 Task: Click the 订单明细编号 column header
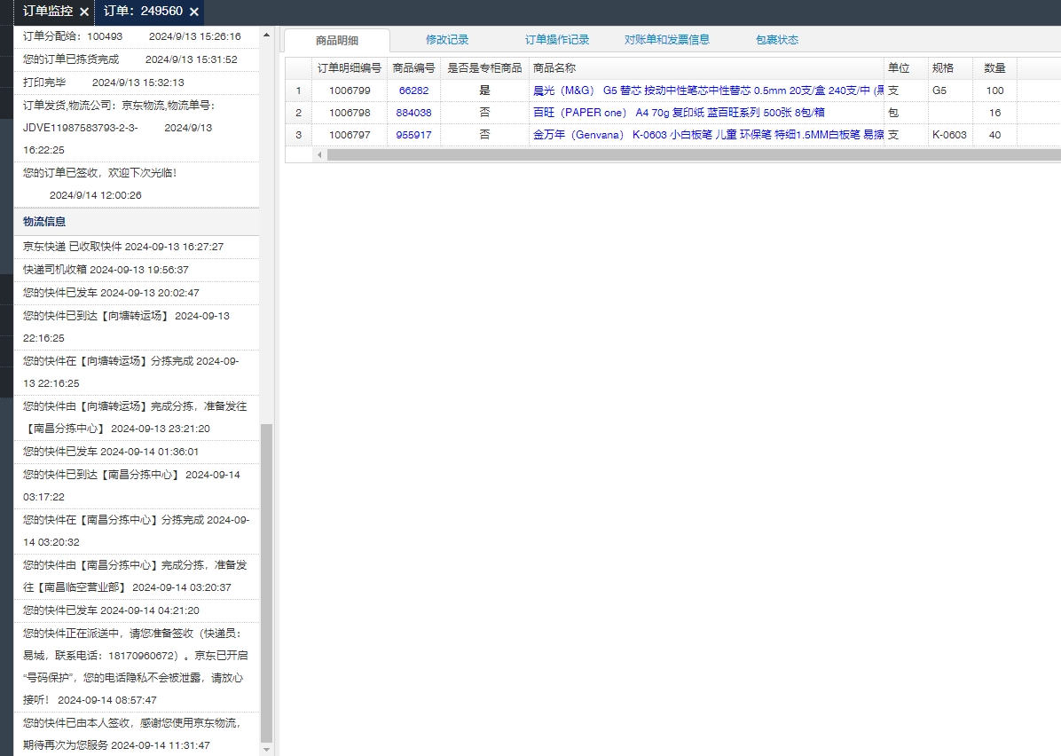pos(350,68)
